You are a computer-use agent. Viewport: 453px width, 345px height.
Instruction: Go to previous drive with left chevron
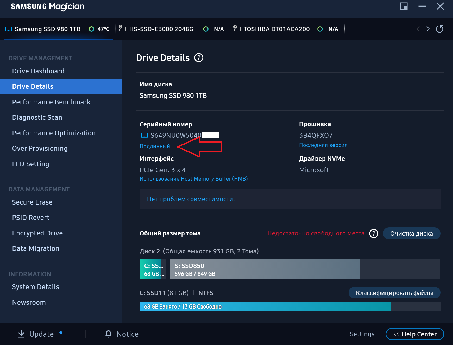point(418,29)
